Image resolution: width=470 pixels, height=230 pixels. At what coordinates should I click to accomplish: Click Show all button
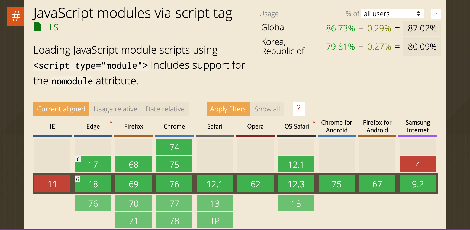coord(267,109)
